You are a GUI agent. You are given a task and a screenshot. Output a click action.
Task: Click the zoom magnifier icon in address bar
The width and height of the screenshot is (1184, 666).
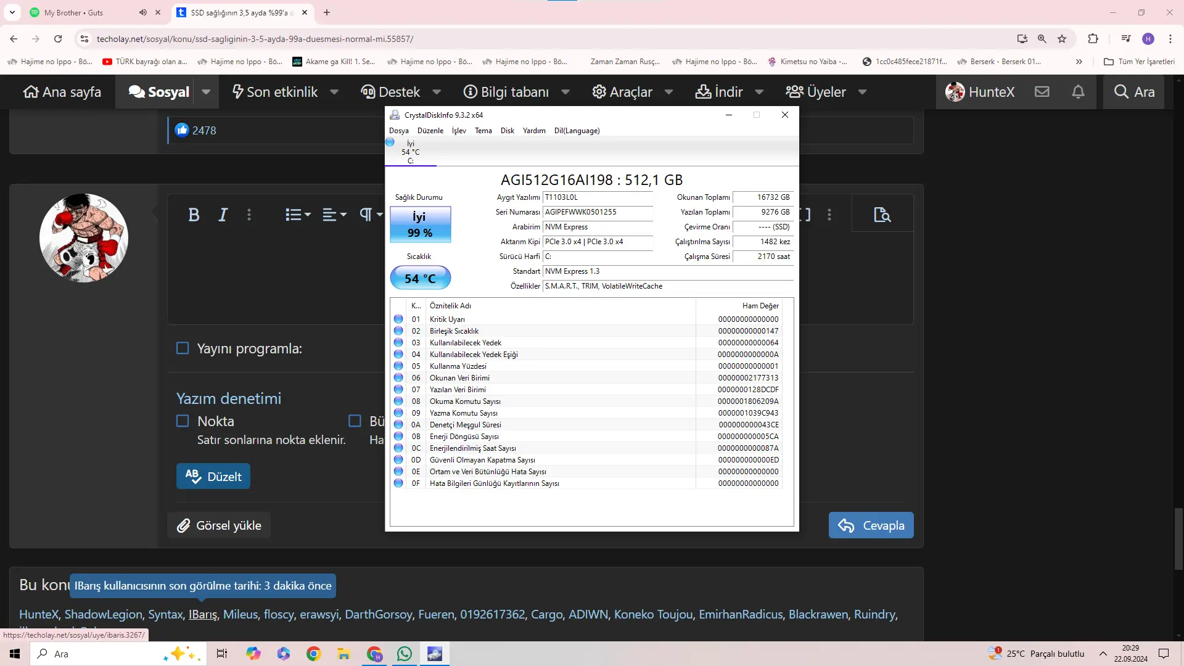click(x=1042, y=39)
